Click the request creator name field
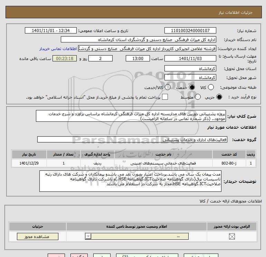Viewport: 266px width, 257px height. (147, 49)
